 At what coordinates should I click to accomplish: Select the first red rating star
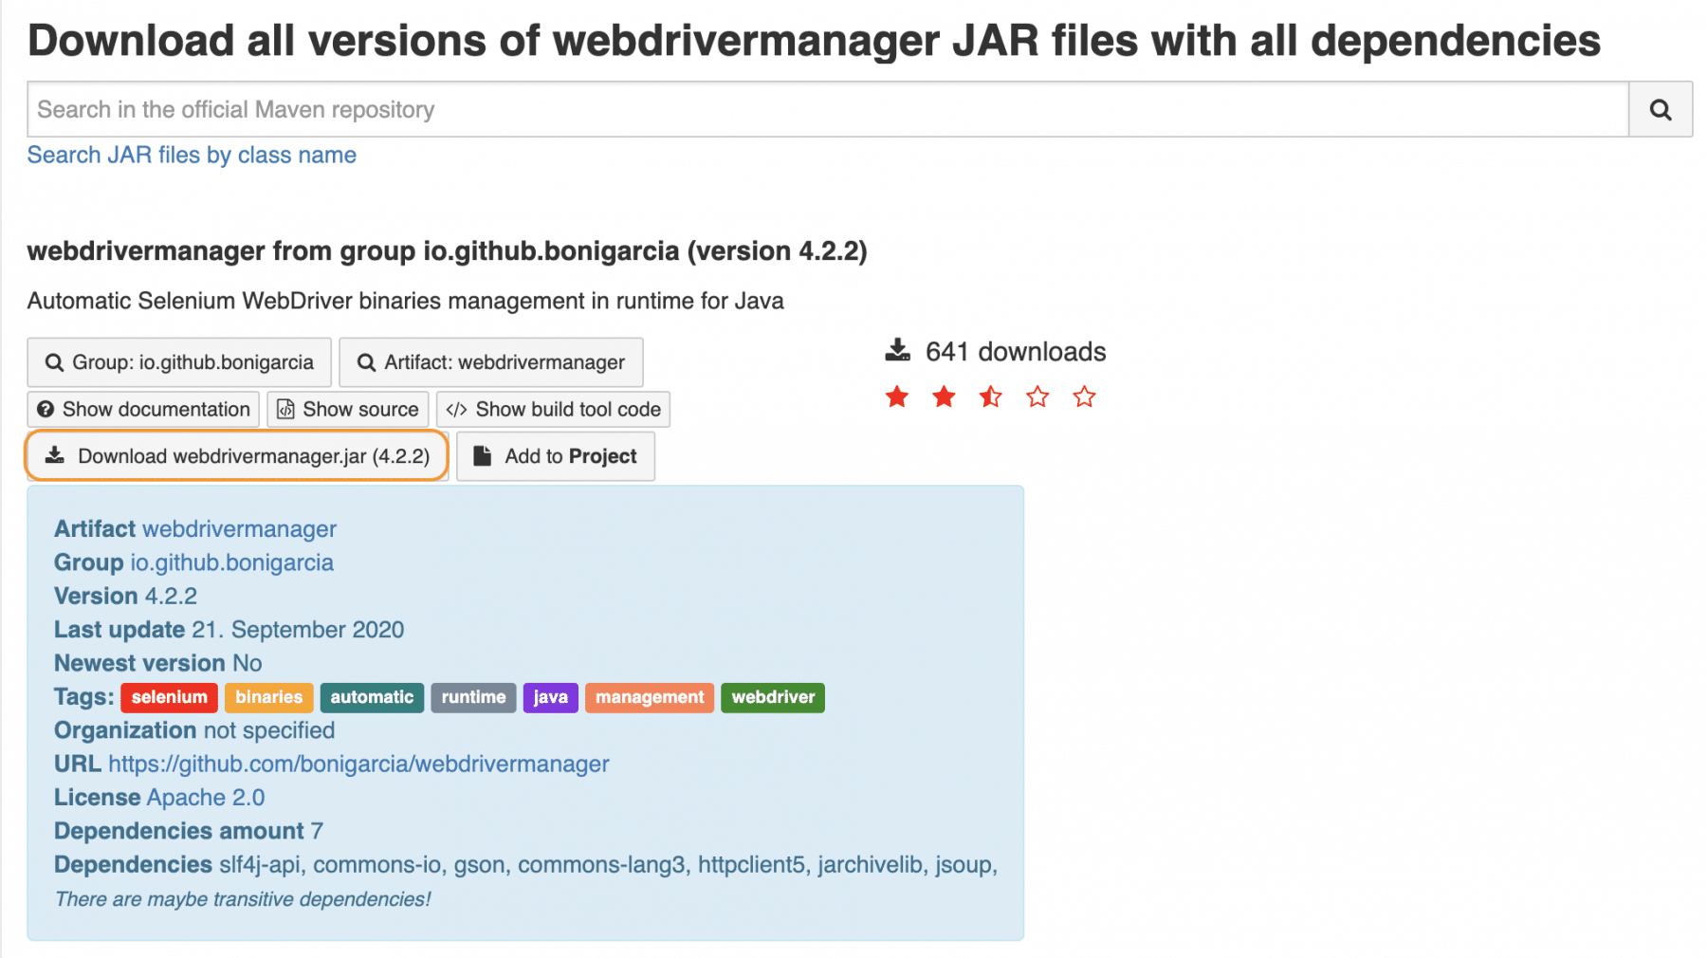pyautogui.click(x=896, y=397)
